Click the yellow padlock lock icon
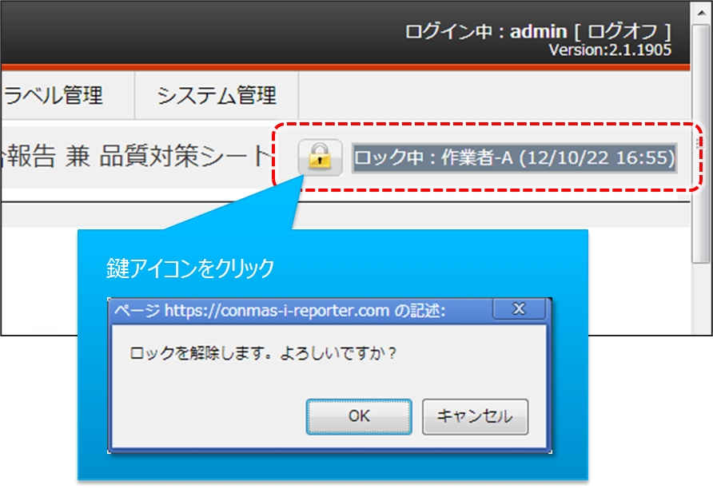 [320, 157]
